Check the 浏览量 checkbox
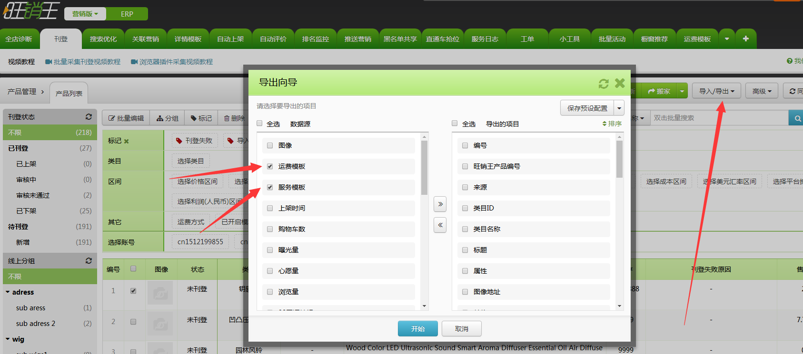 tap(270, 292)
